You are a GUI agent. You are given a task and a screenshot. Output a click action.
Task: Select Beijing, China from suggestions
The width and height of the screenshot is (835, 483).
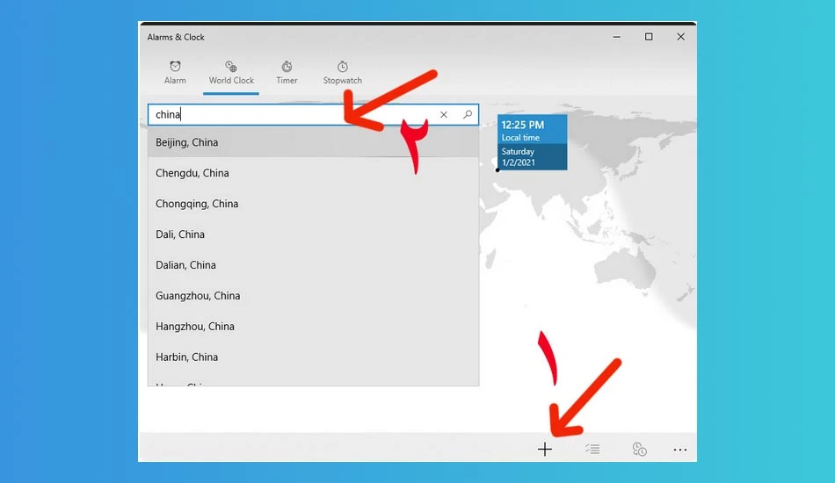pos(313,142)
